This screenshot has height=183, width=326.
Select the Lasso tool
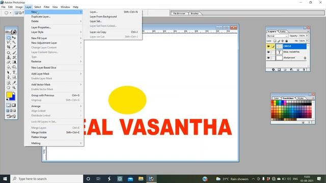[x=8, y=42]
